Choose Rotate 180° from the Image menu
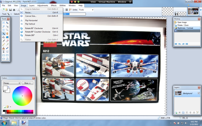 (x=41, y=35)
